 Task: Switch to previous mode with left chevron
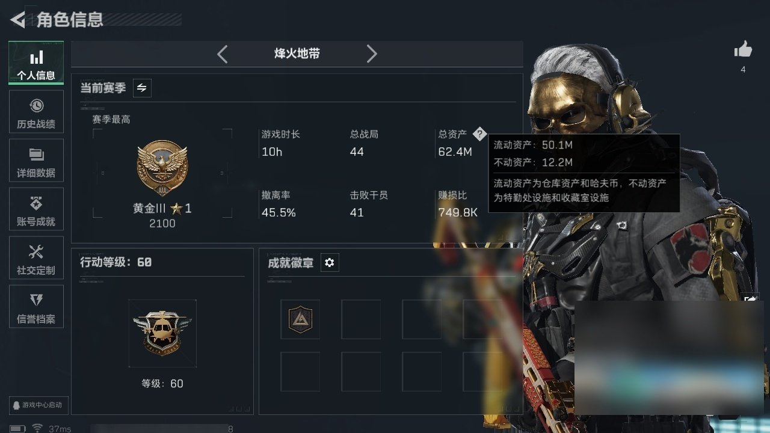tap(222, 54)
